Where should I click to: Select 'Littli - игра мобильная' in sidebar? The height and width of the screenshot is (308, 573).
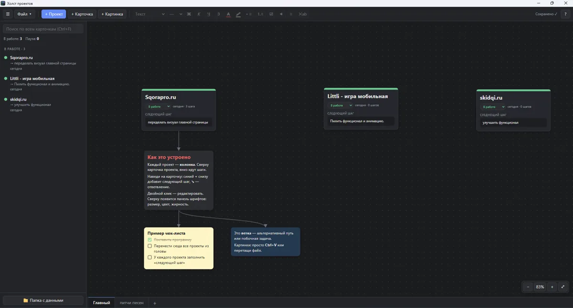pos(43,83)
